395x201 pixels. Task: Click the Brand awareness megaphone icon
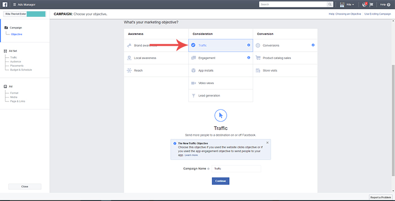pos(129,45)
